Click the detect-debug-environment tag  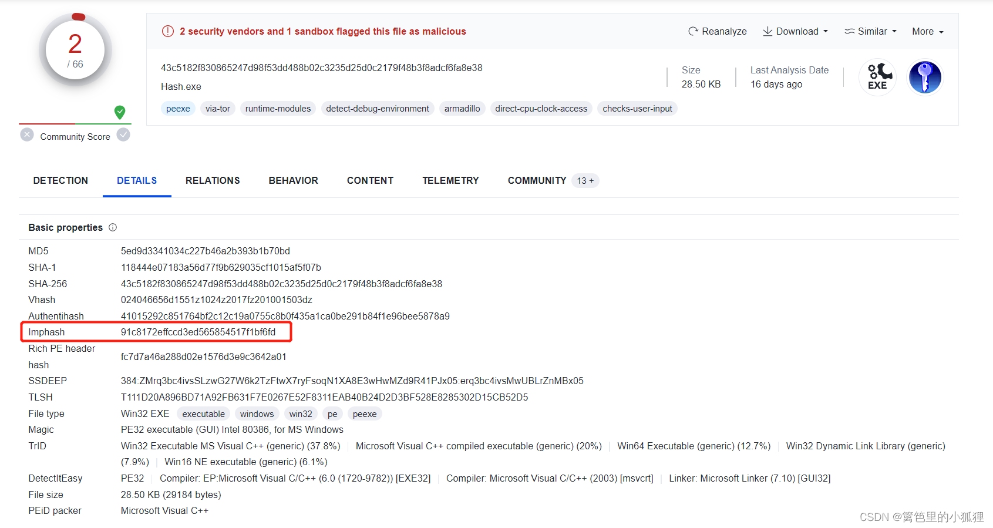click(x=378, y=109)
